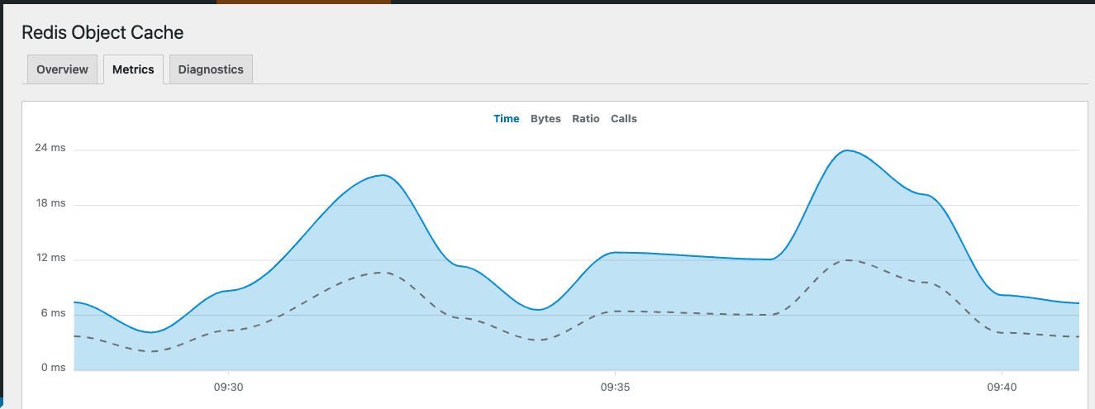The width and height of the screenshot is (1095, 409).
Task: Click the 12 ms axis label
Action: pyautogui.click(x=50, y=258)
